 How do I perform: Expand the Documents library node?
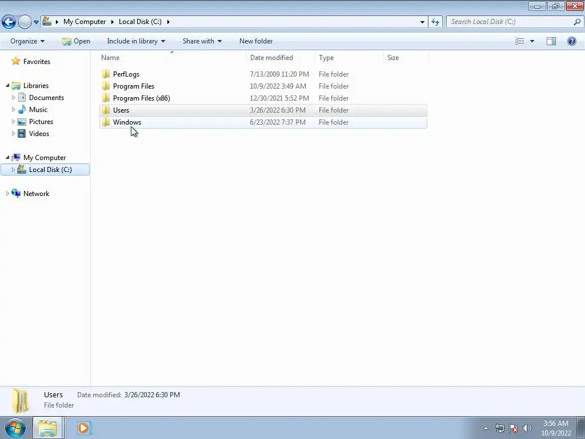(14, 97)
